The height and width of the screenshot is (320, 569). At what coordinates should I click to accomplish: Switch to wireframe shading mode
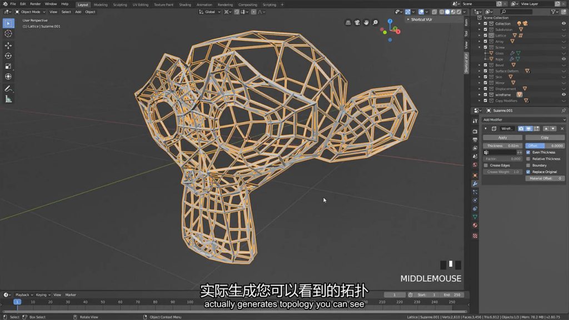[x=442, y=12]
